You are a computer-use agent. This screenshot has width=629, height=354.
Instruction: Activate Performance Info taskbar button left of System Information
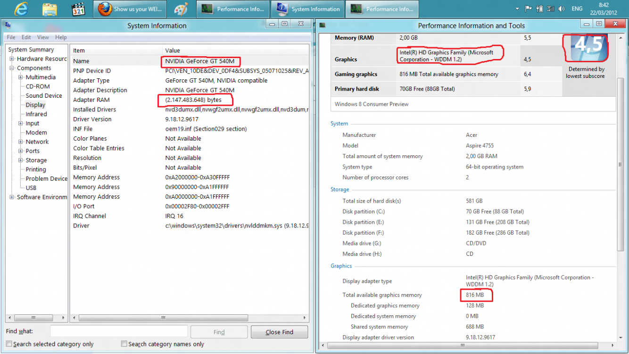coord(233,9)
